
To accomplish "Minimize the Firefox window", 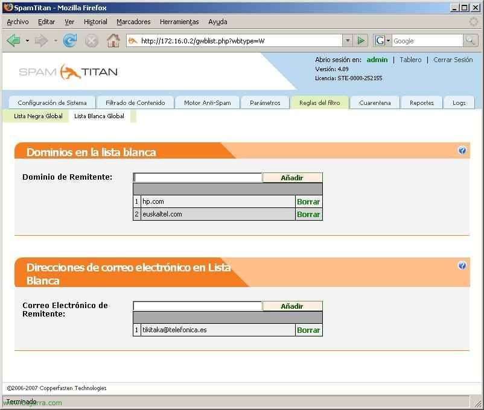I will click(454, 8).
